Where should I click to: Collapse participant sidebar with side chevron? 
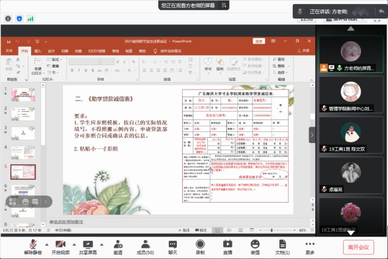[312, 135]
